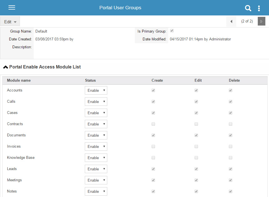Open the hamburger navigation menu

(12, 8)
